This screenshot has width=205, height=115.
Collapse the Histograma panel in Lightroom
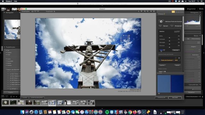[x=200, y=13]
